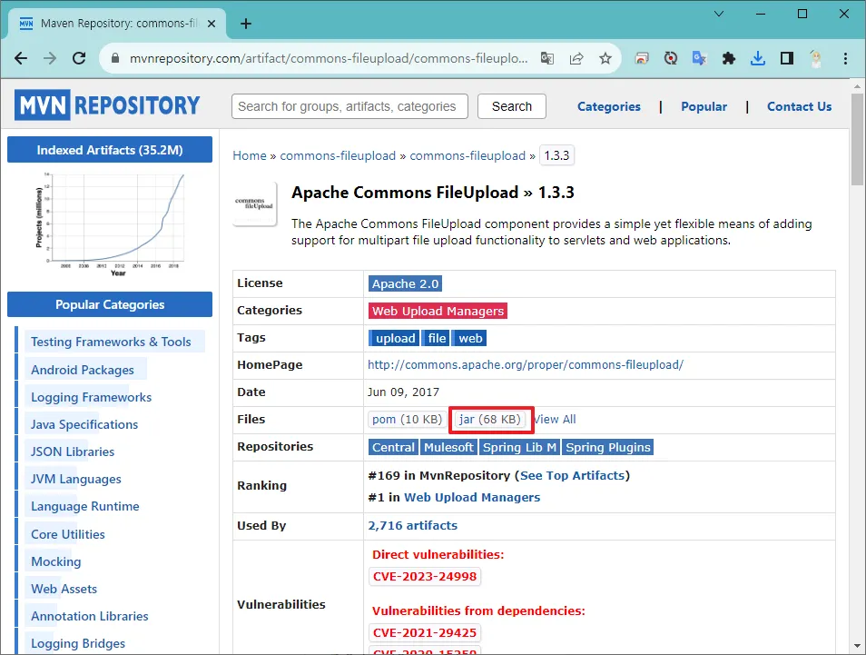Open the Web Upload Managers category tag
This screenshot has width=866, height=655.
tap(438, 312)
